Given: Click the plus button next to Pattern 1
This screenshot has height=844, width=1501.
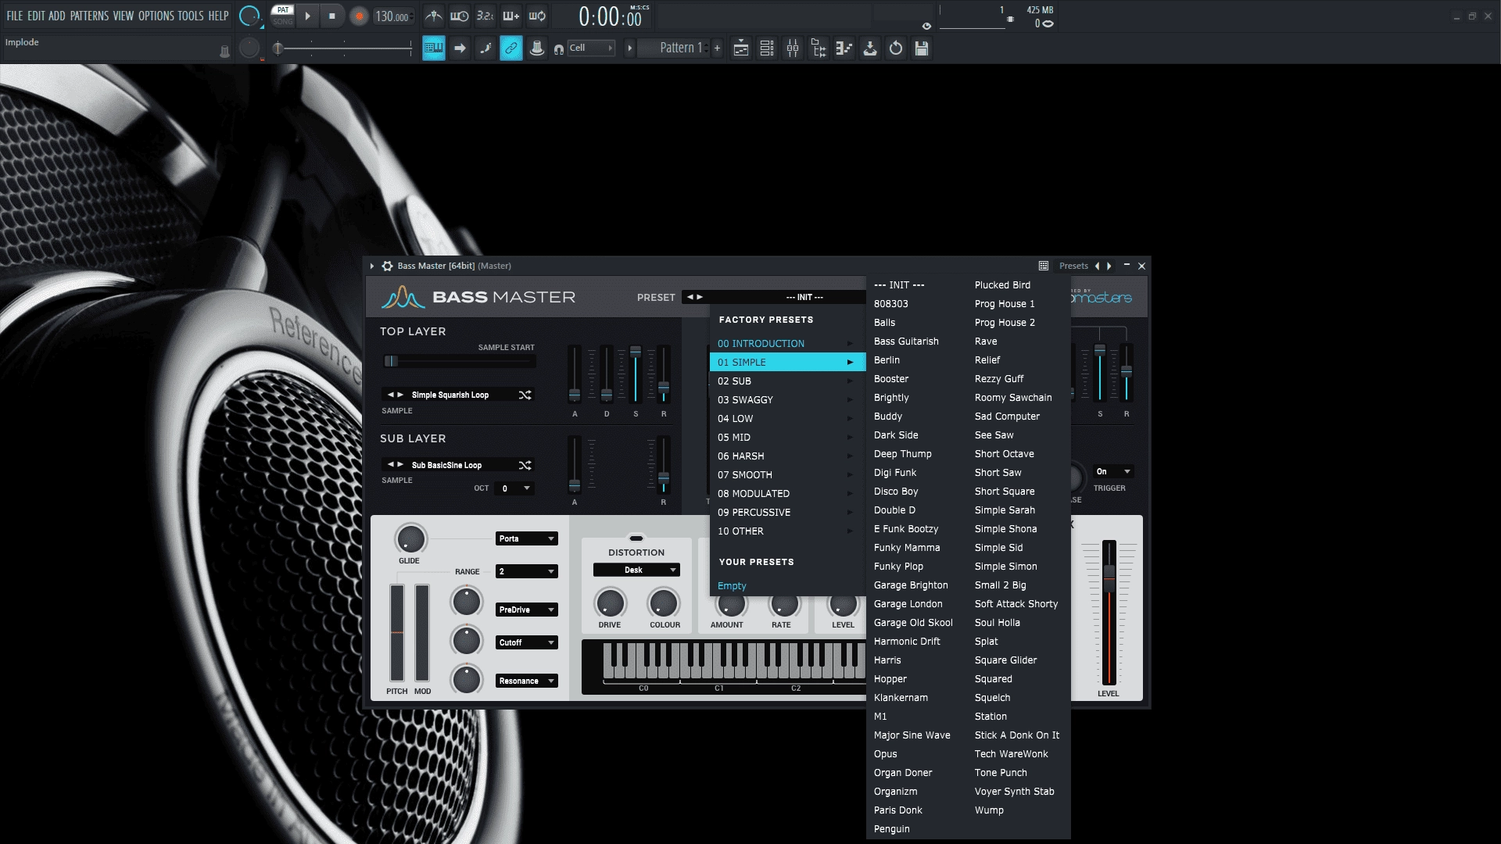Looking at the screenshot, I should point(717,48).
